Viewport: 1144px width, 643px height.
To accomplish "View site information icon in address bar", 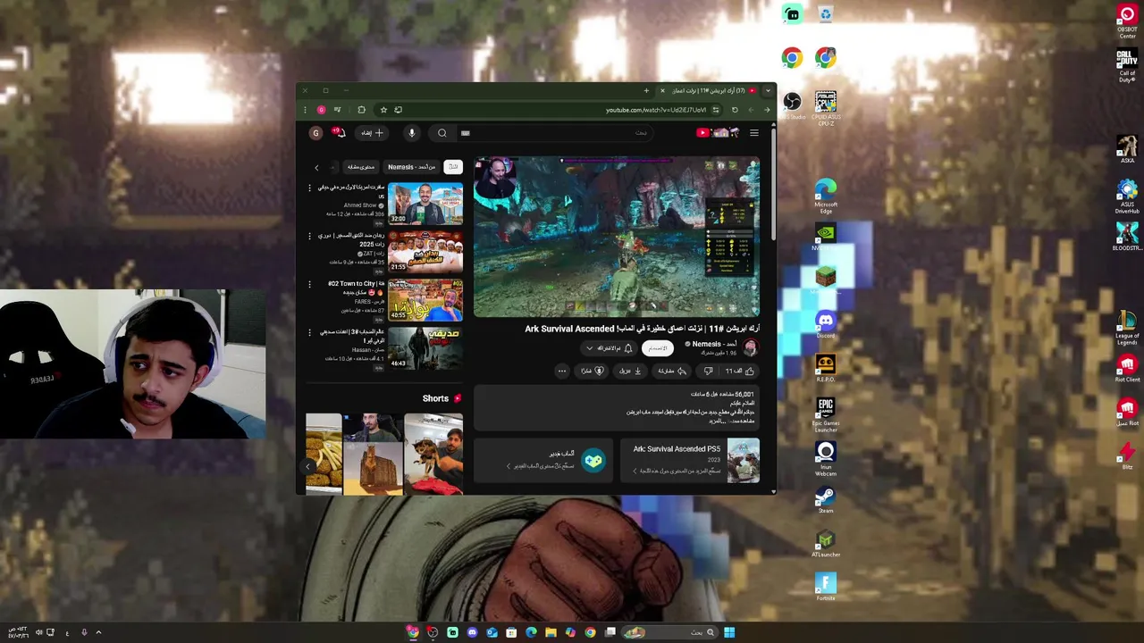I will tap(715, 110).
